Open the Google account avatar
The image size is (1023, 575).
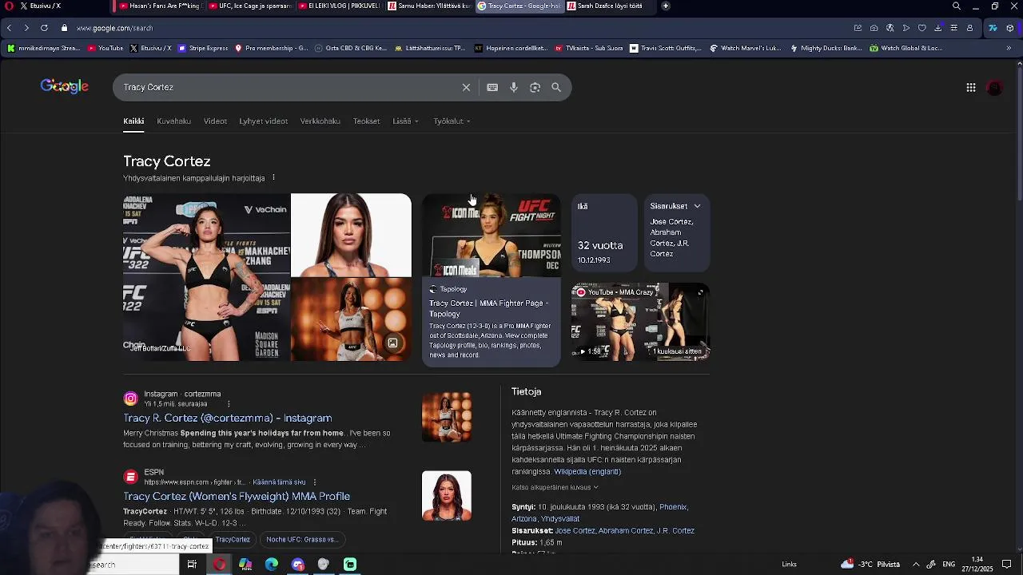pyautogui.click(x=995, y=88)
